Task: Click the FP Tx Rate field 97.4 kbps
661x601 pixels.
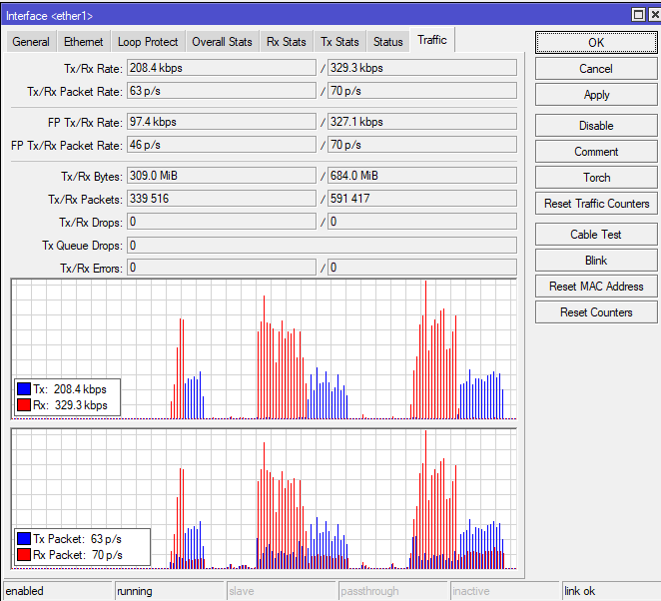Action: coord(222,122)
